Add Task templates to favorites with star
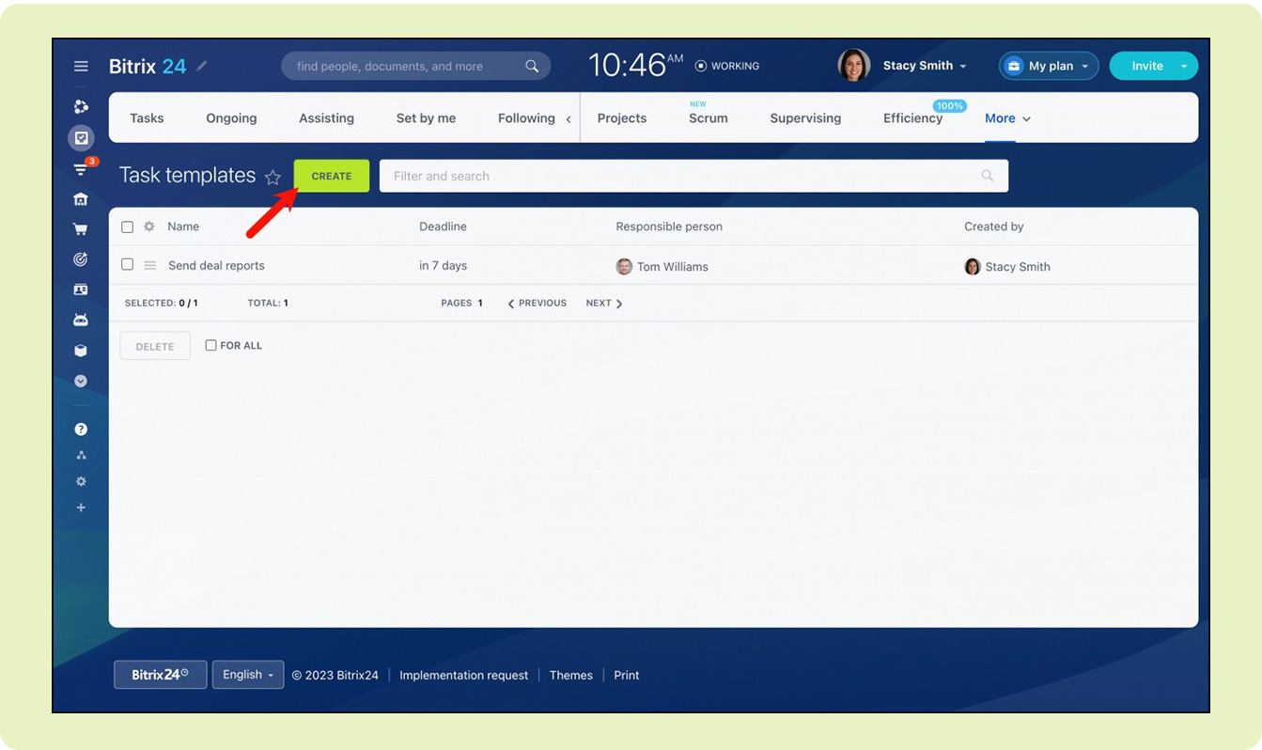Screen dimensions: 1262x750 point(273,177)
